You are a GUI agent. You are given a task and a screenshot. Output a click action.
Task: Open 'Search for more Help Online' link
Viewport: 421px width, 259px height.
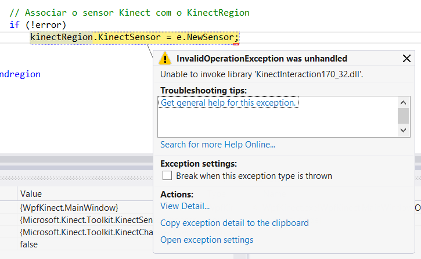coord(218,145)
